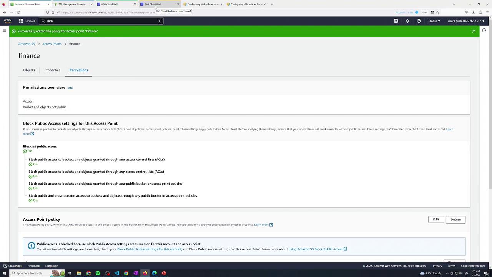Viewport: 492px width, 277px height.
Task: Open the Terms link in the footer
Action: click(452, 266)
